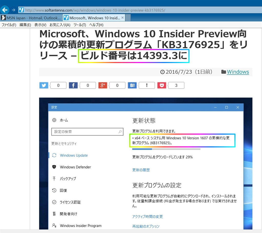Click the Pocket count box showing 3

(x=176, y=85)
